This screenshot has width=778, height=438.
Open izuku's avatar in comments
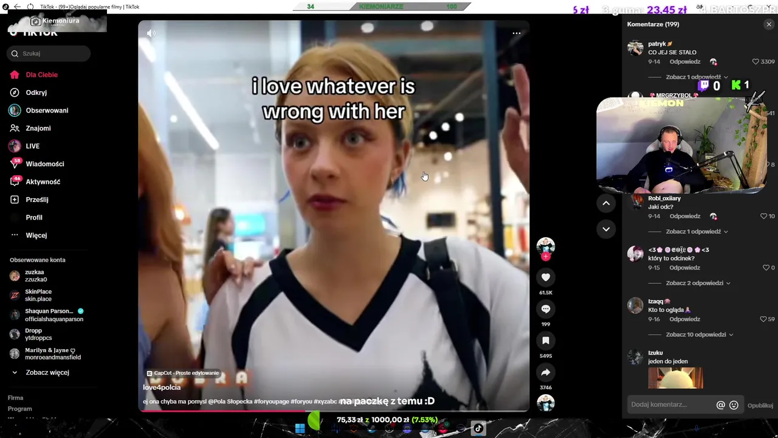635,357
